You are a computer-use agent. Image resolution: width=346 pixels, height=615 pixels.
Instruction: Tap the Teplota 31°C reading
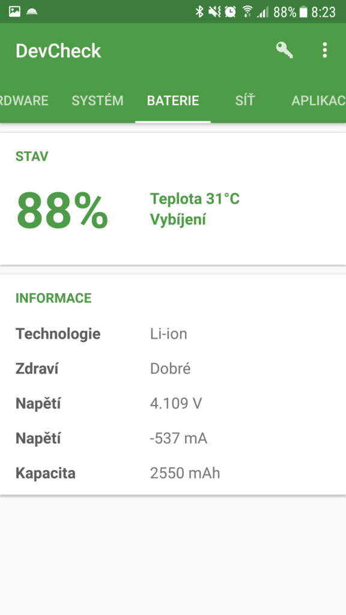coord(195,199)
